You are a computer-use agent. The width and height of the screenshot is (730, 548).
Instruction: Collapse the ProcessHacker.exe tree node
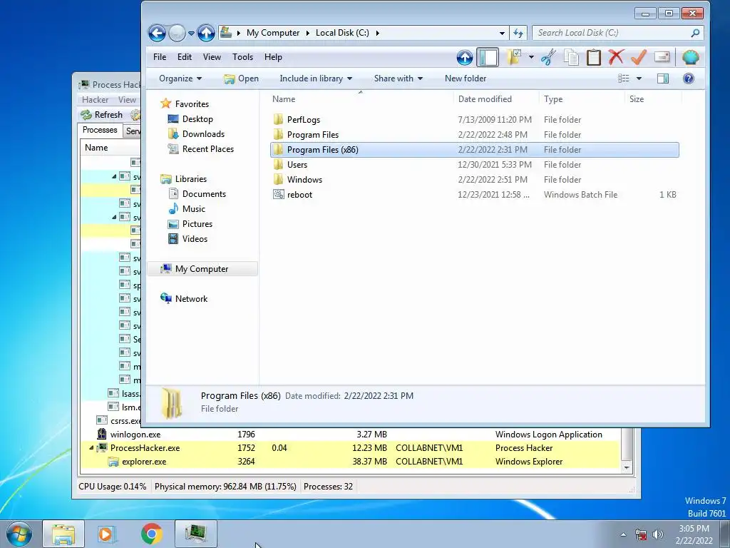(x=91, y=448)
